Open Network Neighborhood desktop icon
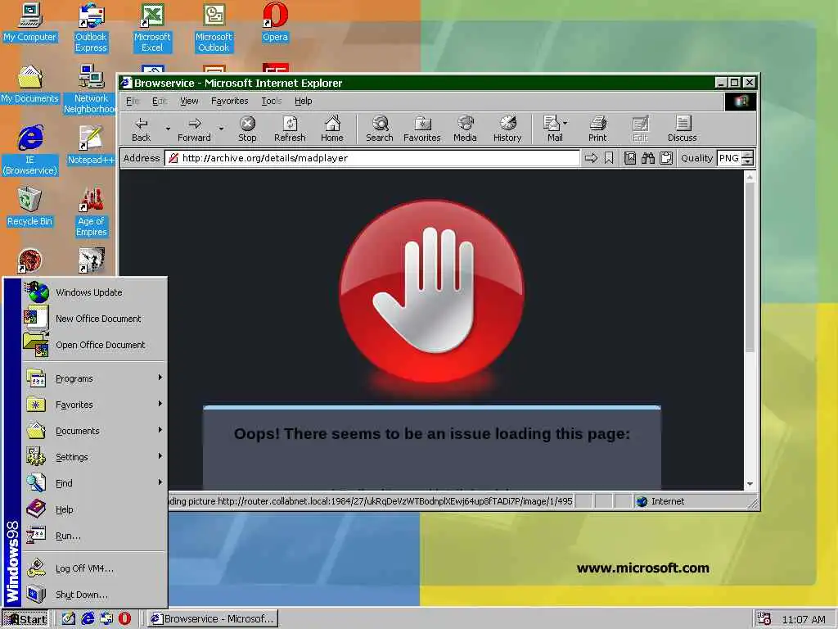Image resolution: width=838 pixels, height=629 pixels. (x=91, y=88)
